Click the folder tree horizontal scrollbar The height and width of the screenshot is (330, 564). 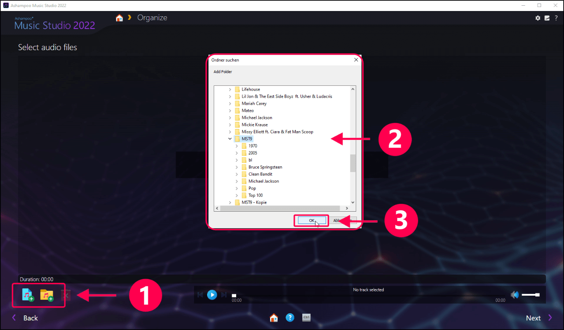coord(279,209)
